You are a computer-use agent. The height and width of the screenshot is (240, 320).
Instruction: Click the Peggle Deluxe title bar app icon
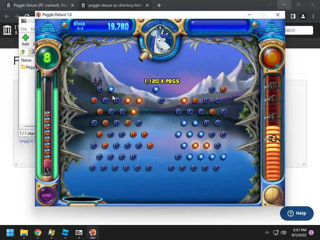(38, 15)
